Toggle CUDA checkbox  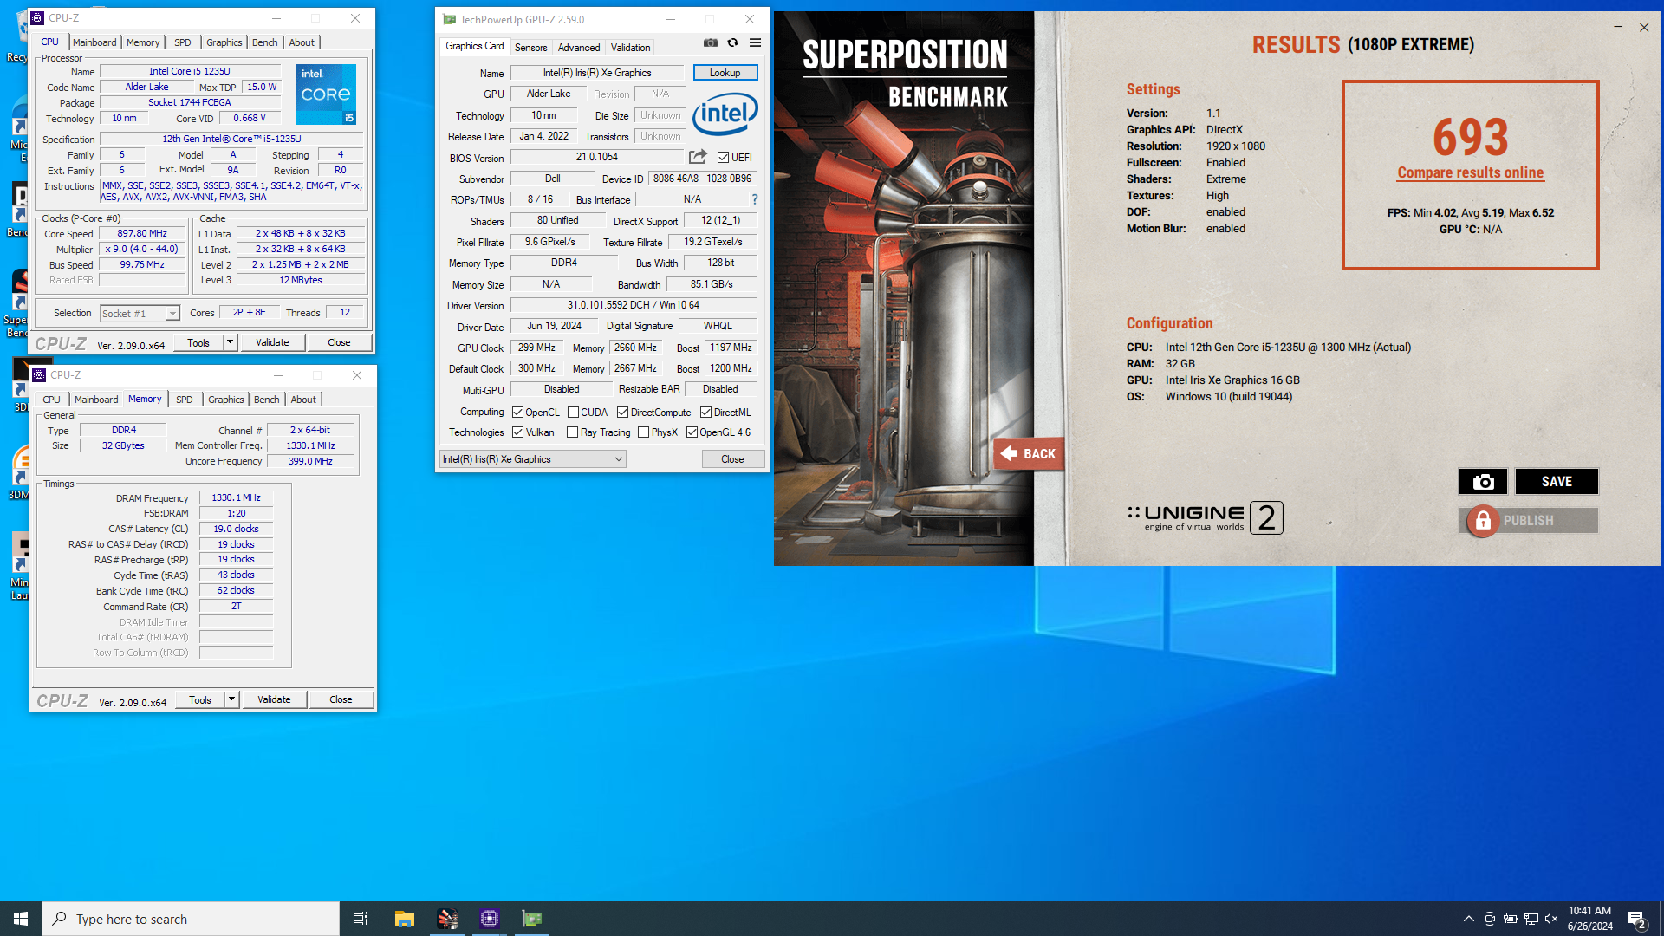pyautogui.click(x=573, y=413)
